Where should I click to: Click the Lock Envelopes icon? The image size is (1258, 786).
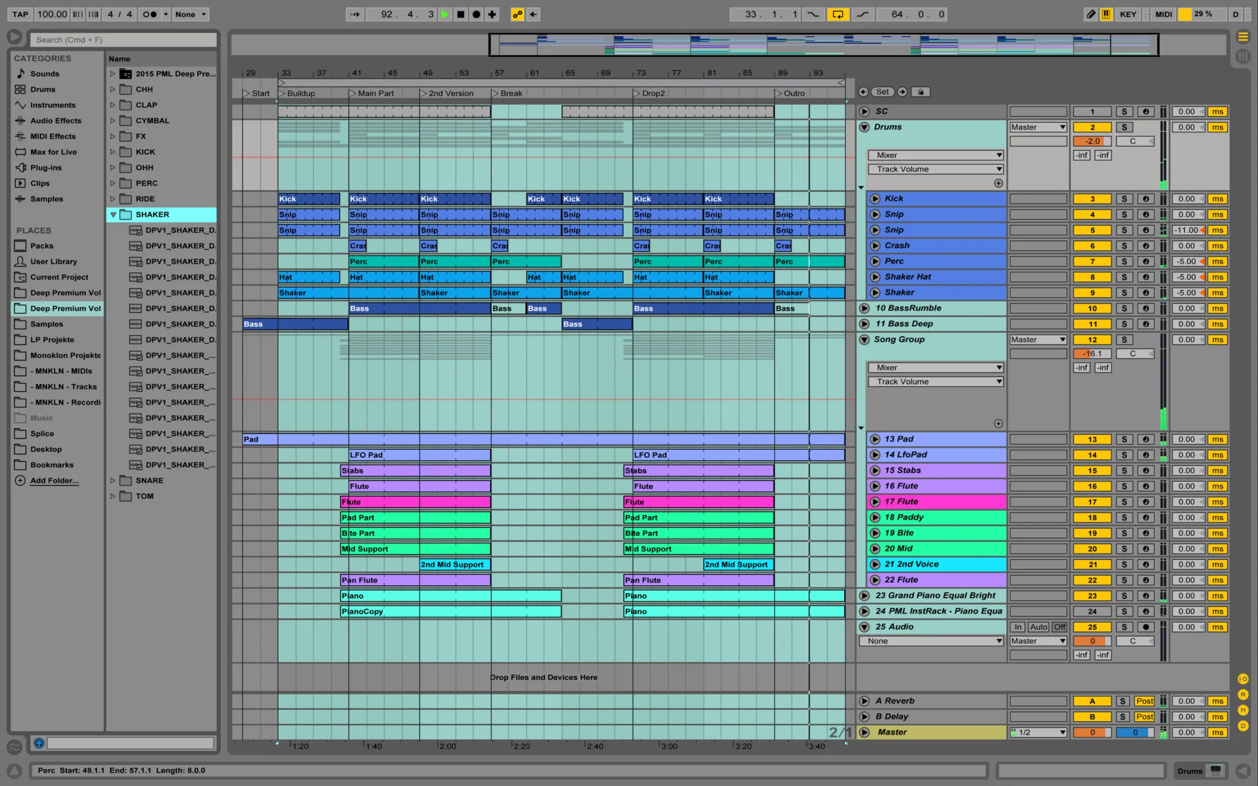[920, 91]
